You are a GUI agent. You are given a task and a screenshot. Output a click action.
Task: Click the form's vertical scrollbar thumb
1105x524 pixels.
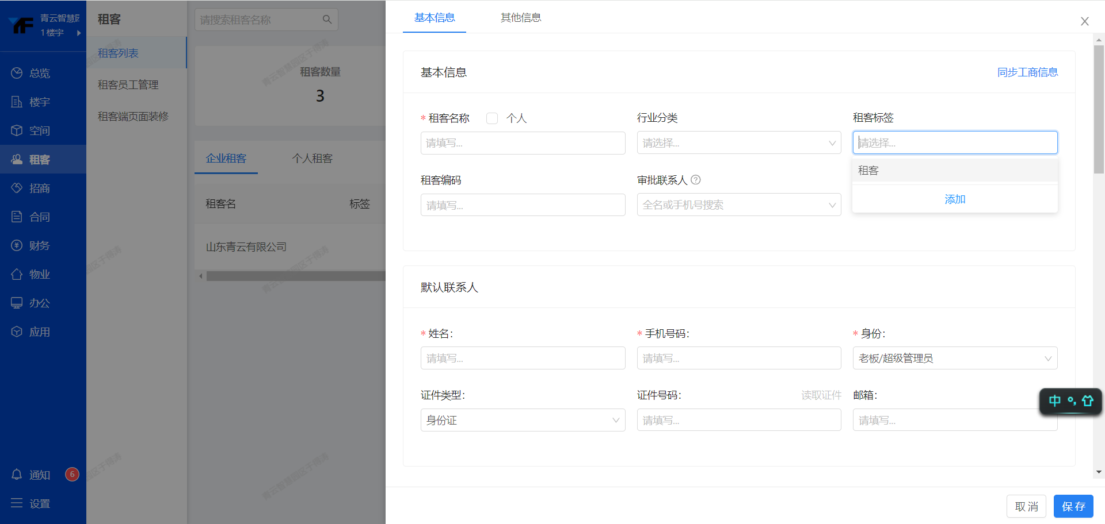[1099, 109]
